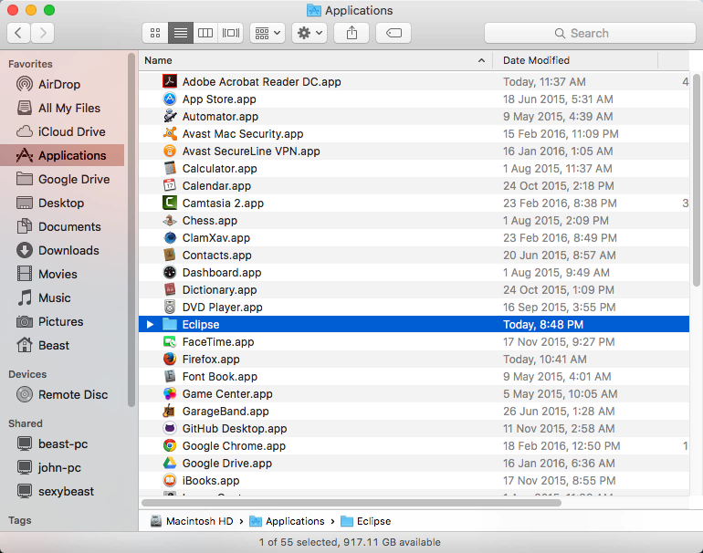Open Pictures in the sidebar
This screenshot has width=703, height=553.
(62, 321)
